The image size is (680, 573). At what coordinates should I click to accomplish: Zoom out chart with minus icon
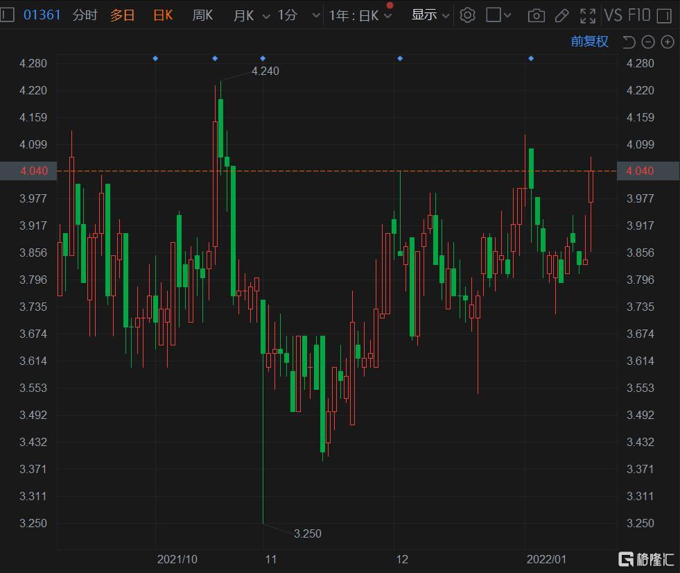click(648, 42)
